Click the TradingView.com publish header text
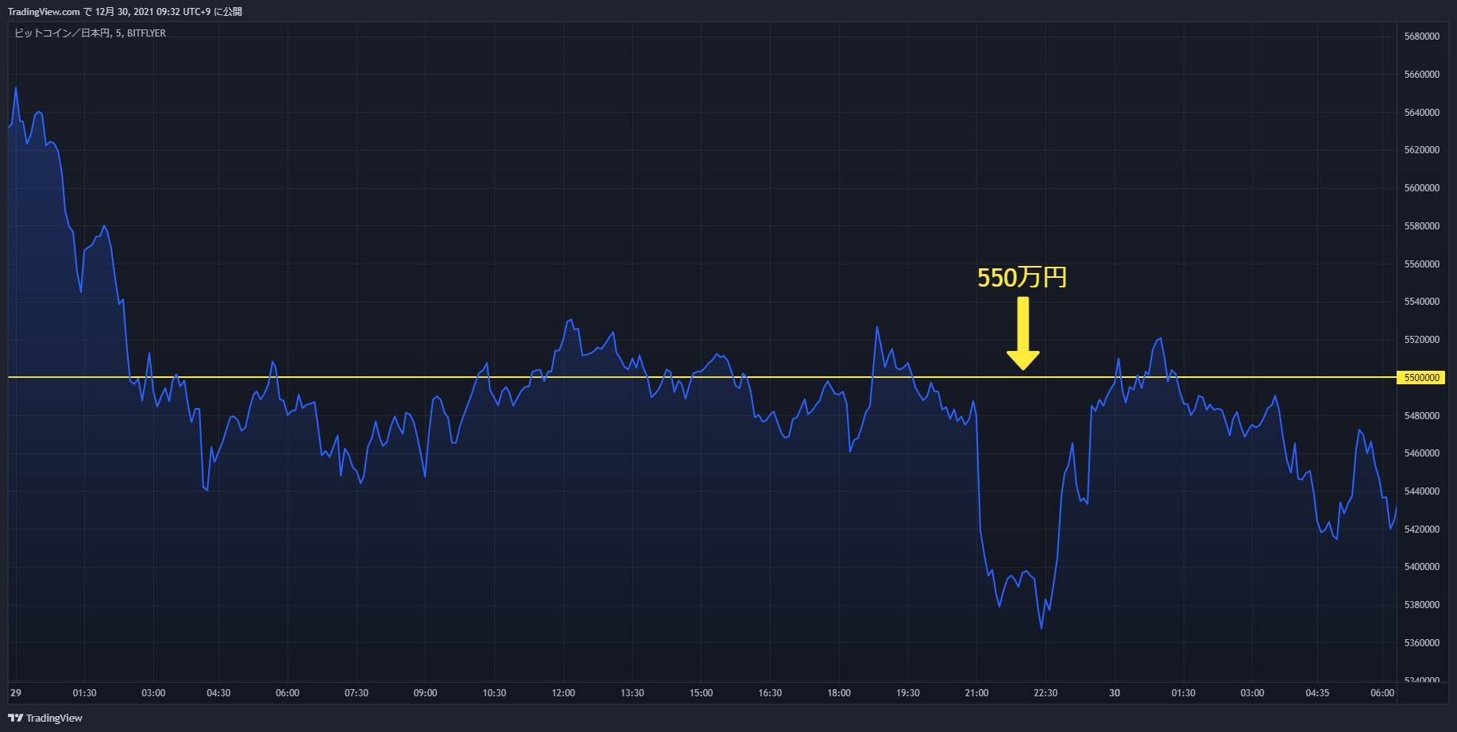Image resolution: width=1457 pixels, height=732 pixels. coord(125,12)
